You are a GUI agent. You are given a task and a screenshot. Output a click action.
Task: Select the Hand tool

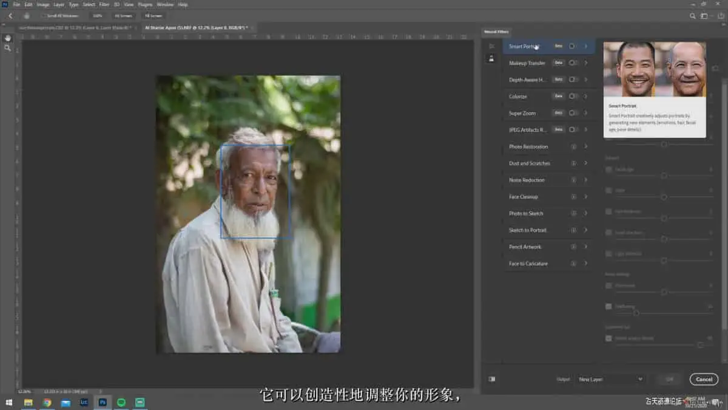click(8, 38)
